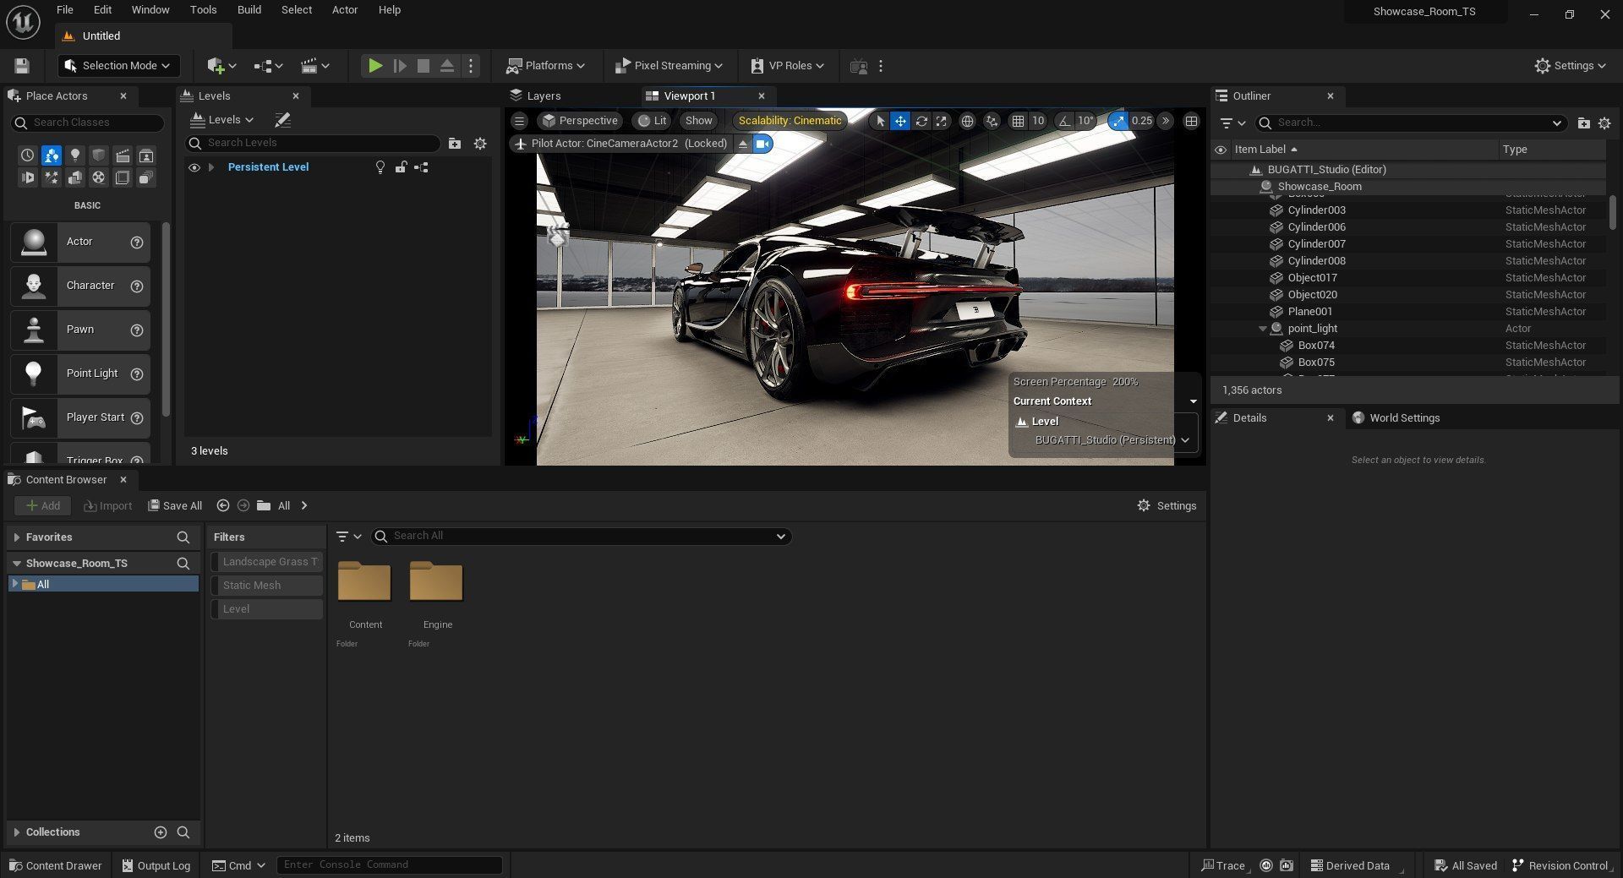Viewport: 1623px width, 878px height.
Task: Click the Point Light actor icon
Action: point(34,374)
